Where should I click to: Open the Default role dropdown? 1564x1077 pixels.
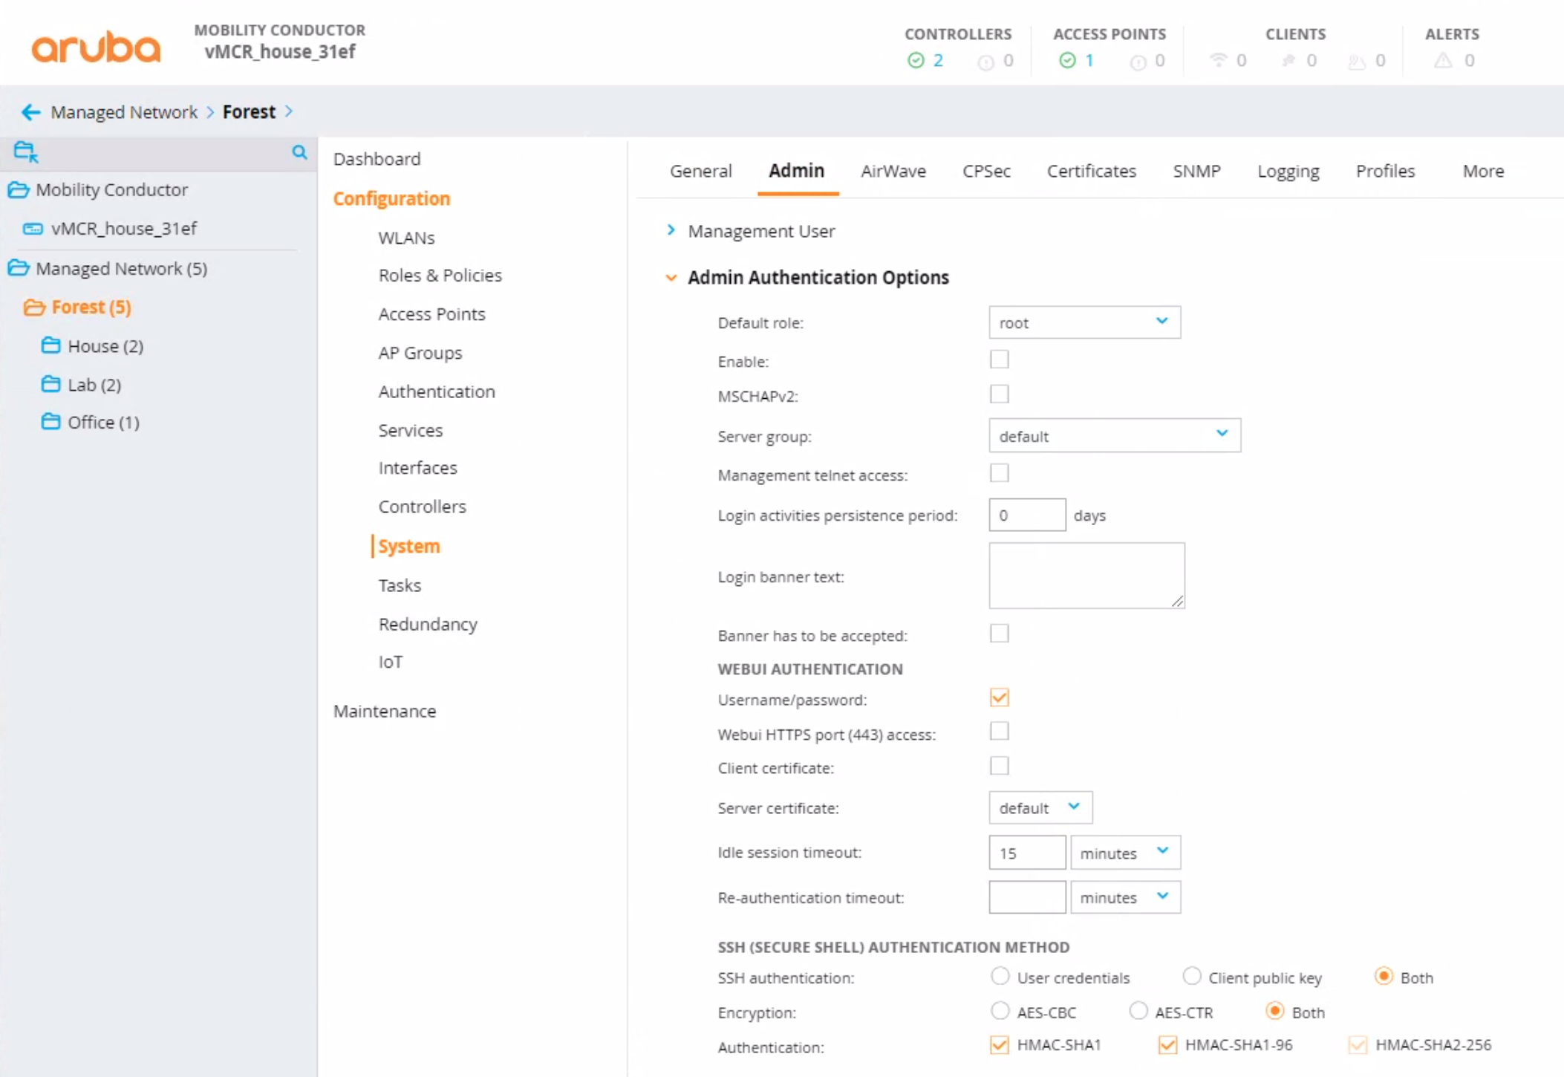[1084, 322]
